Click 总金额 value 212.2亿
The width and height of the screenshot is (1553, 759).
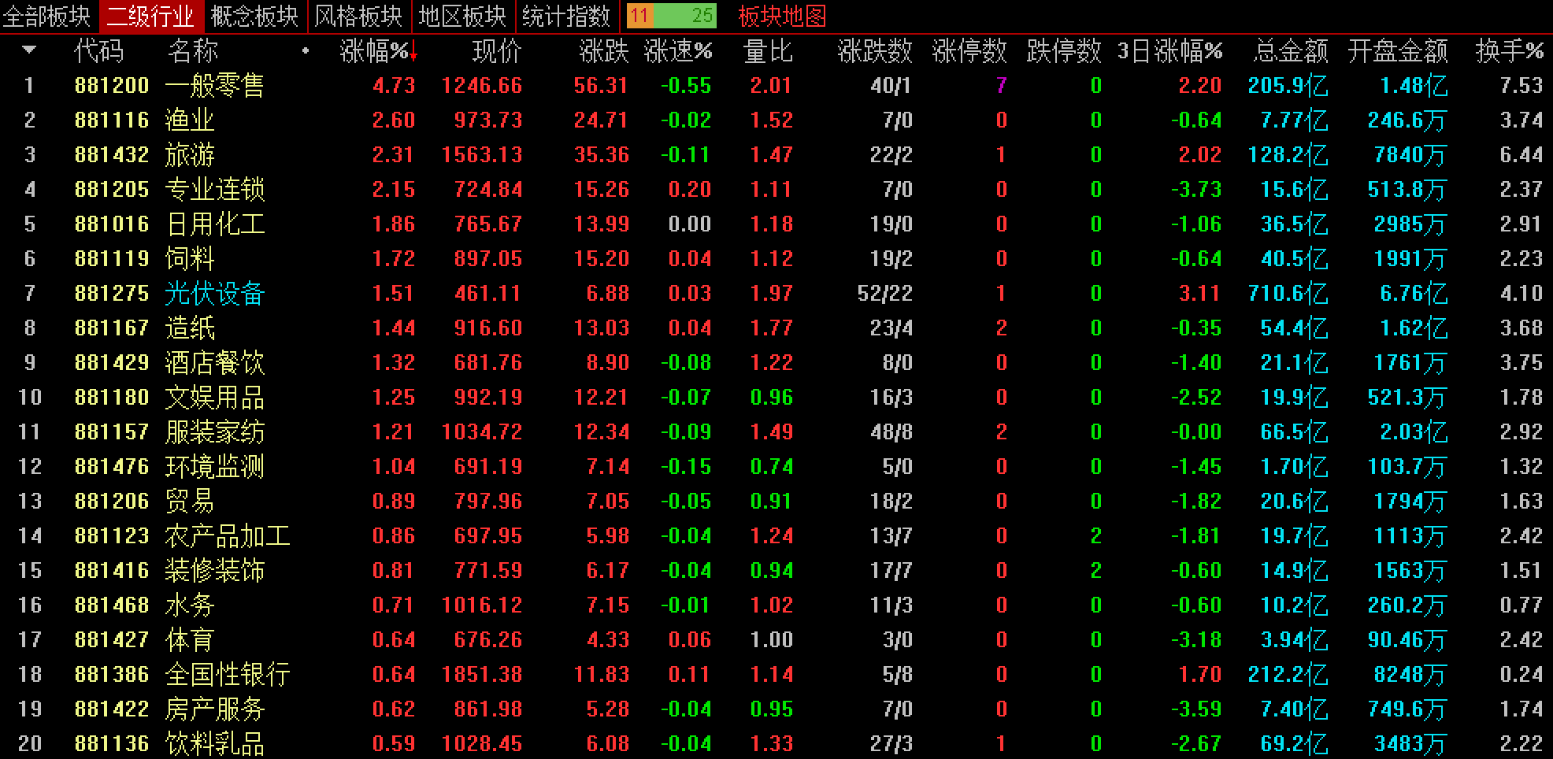click(x=1288, y=674)
